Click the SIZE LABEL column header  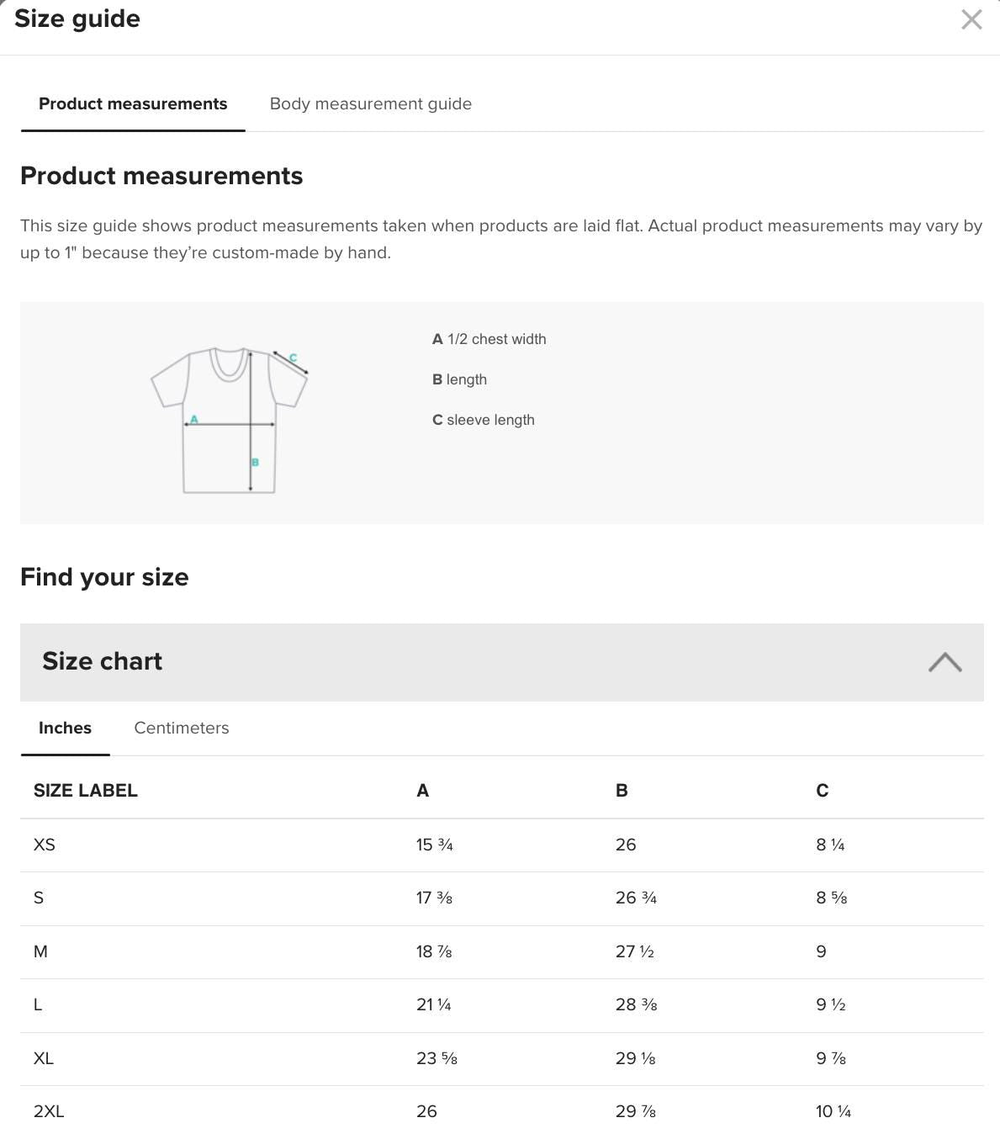85,791
